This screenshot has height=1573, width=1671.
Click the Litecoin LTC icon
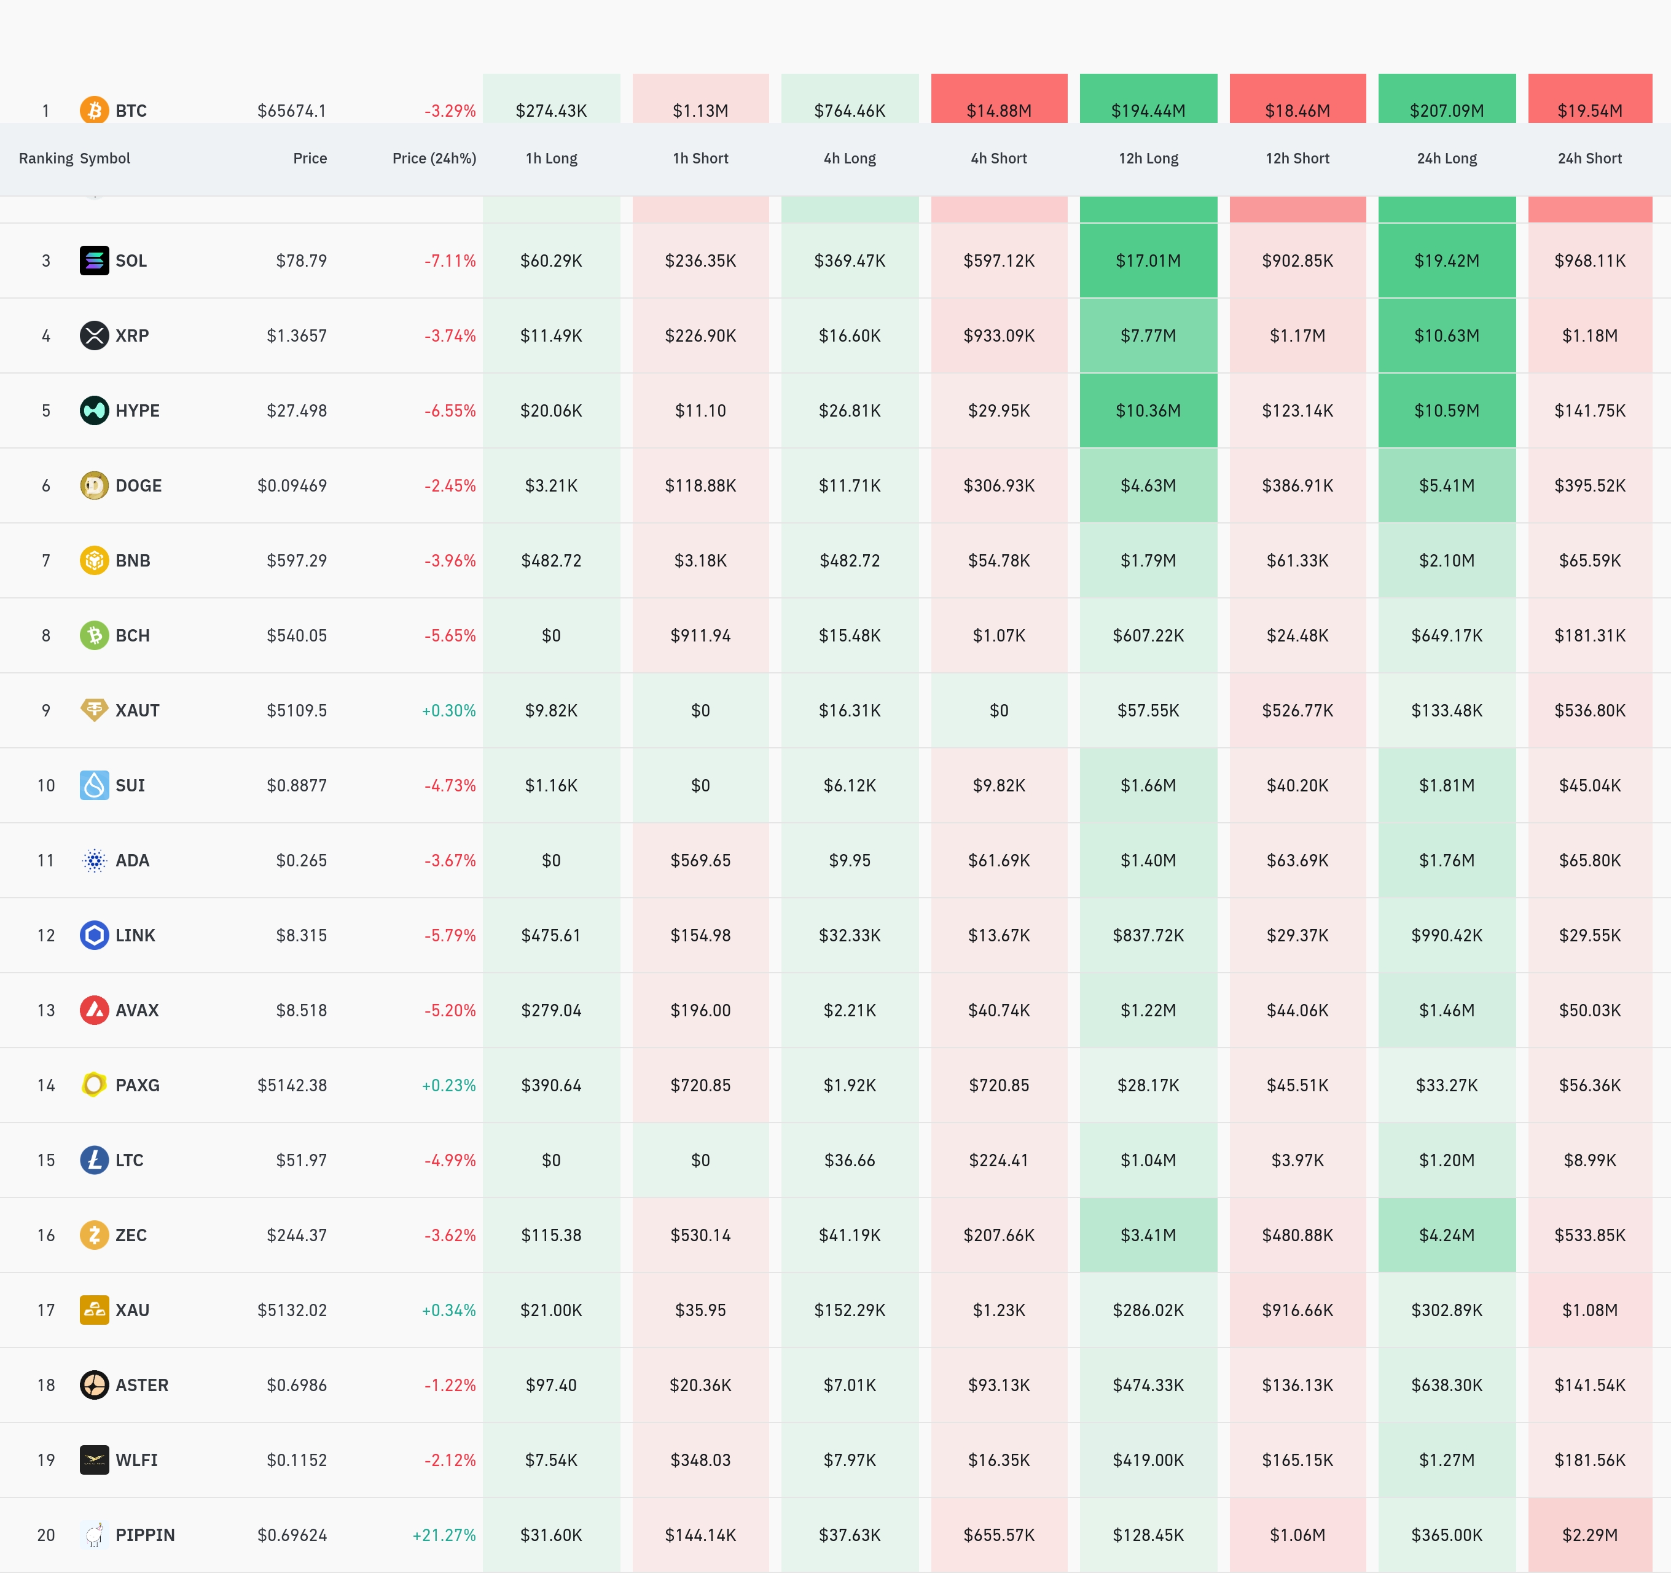tap(94, 1160)
